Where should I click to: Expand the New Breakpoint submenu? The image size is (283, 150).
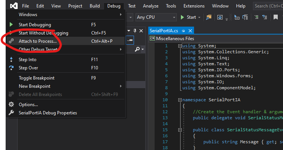click(x=66, y=86)
